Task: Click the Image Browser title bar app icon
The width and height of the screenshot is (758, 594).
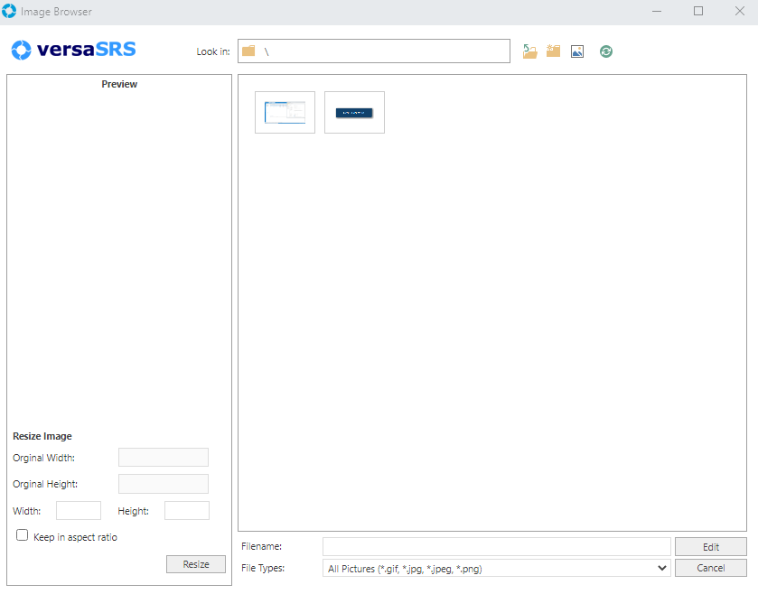Action: tap(10, 12)
